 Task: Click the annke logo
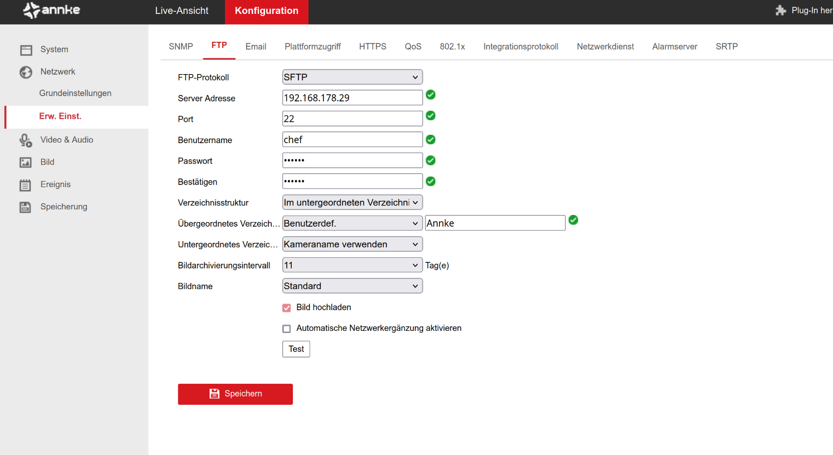pyautogui.click(x=52, y=10)
